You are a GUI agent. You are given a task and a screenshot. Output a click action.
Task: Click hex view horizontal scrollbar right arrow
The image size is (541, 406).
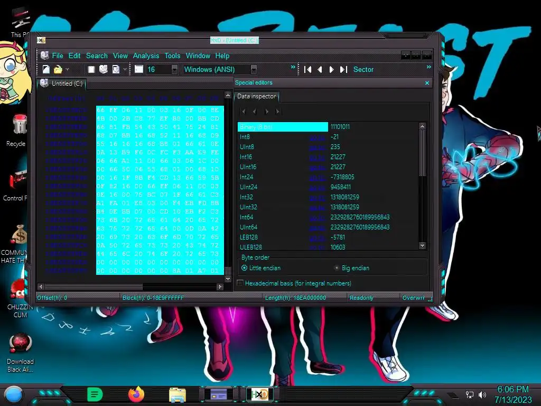click(x=220, y=287)
